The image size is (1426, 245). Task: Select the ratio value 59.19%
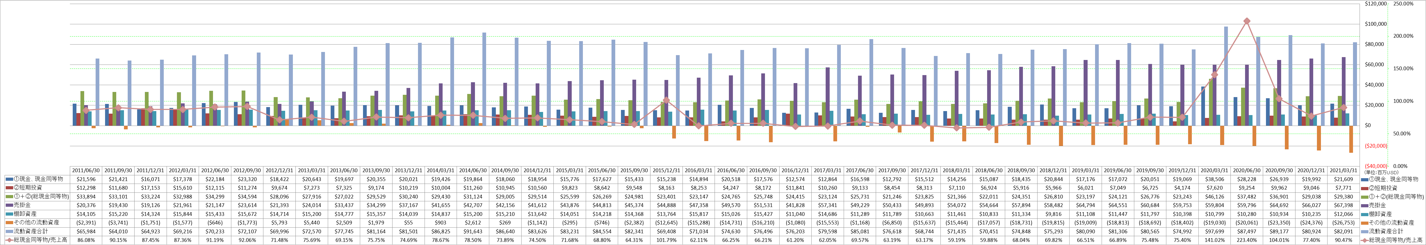(957, 240)
